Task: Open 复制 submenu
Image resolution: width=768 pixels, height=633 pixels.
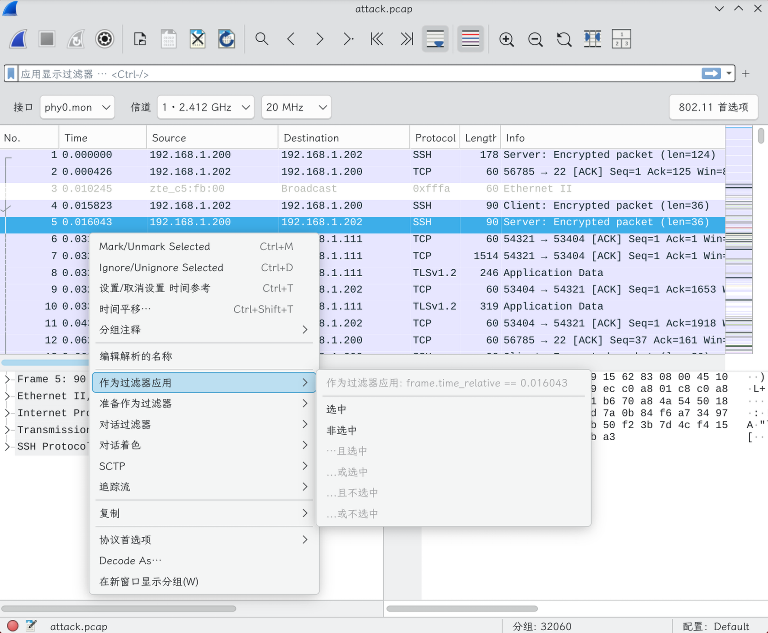Action: click(x=204, y=513)
